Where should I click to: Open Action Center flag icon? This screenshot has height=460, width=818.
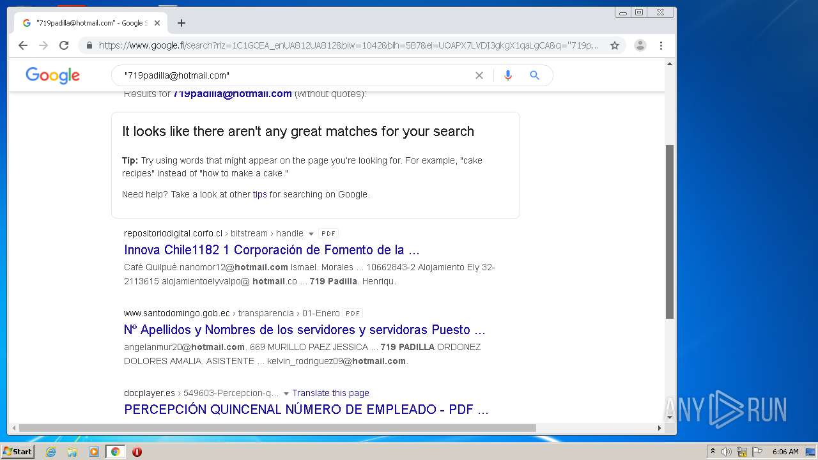757,452
